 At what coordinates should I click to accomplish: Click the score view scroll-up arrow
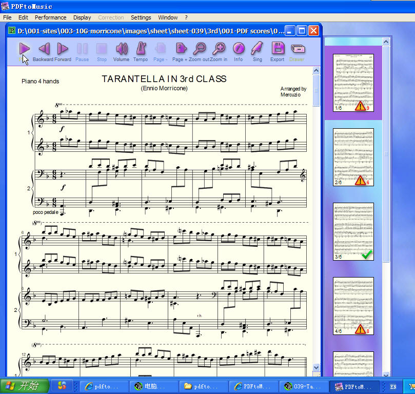[x=317, y=70]
